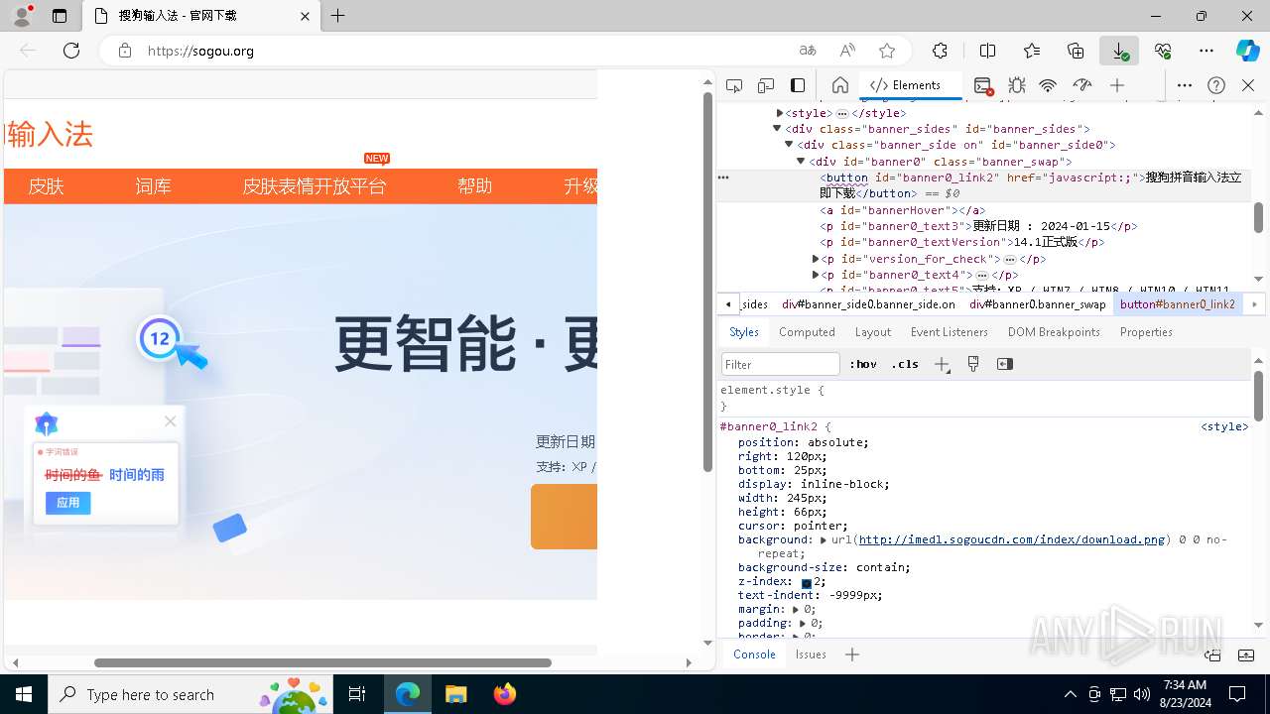
Task: Expand the banner0_text4 paragraph node
Action: (816, 275)
